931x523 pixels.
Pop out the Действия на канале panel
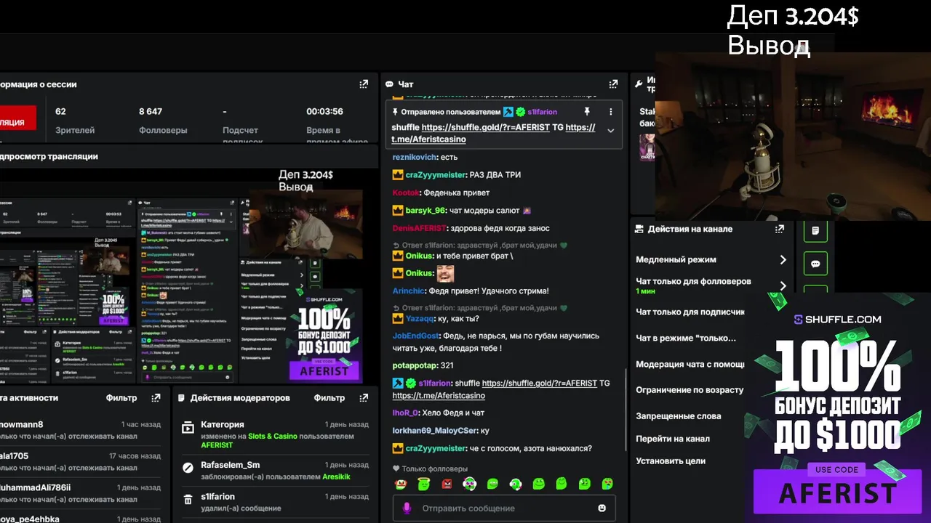click(780, 229)
